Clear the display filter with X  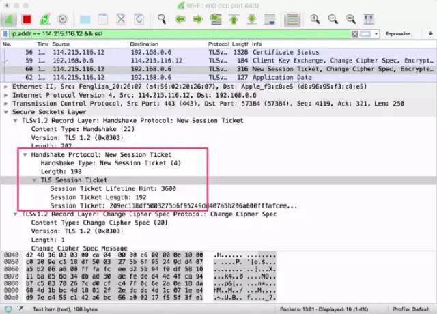coord(354,33)
